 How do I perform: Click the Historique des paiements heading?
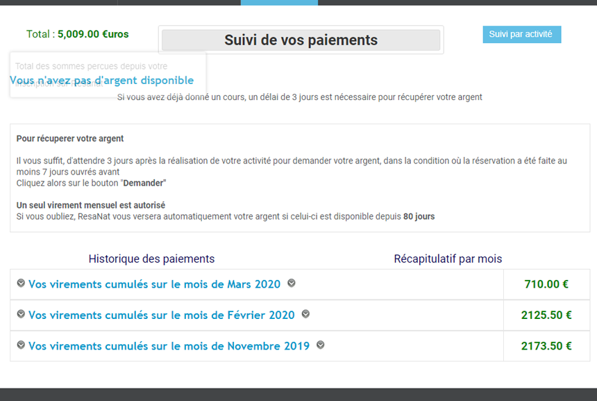click(x=151, y=259)
